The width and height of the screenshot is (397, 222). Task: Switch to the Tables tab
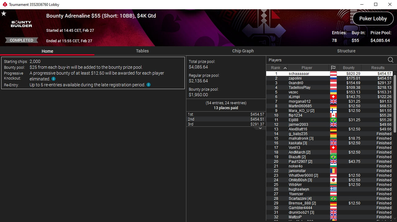click(142, 51)
